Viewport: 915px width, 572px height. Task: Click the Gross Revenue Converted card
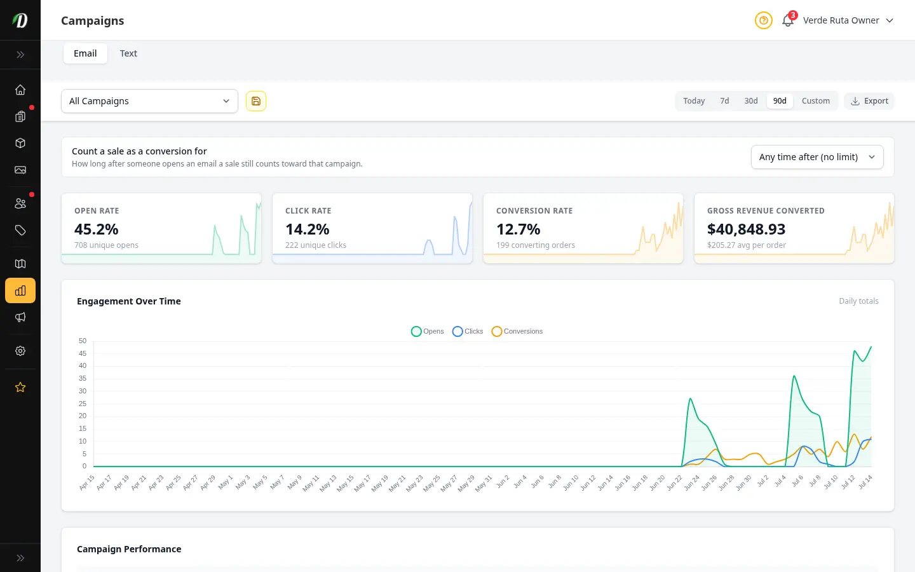pos(794,228)
